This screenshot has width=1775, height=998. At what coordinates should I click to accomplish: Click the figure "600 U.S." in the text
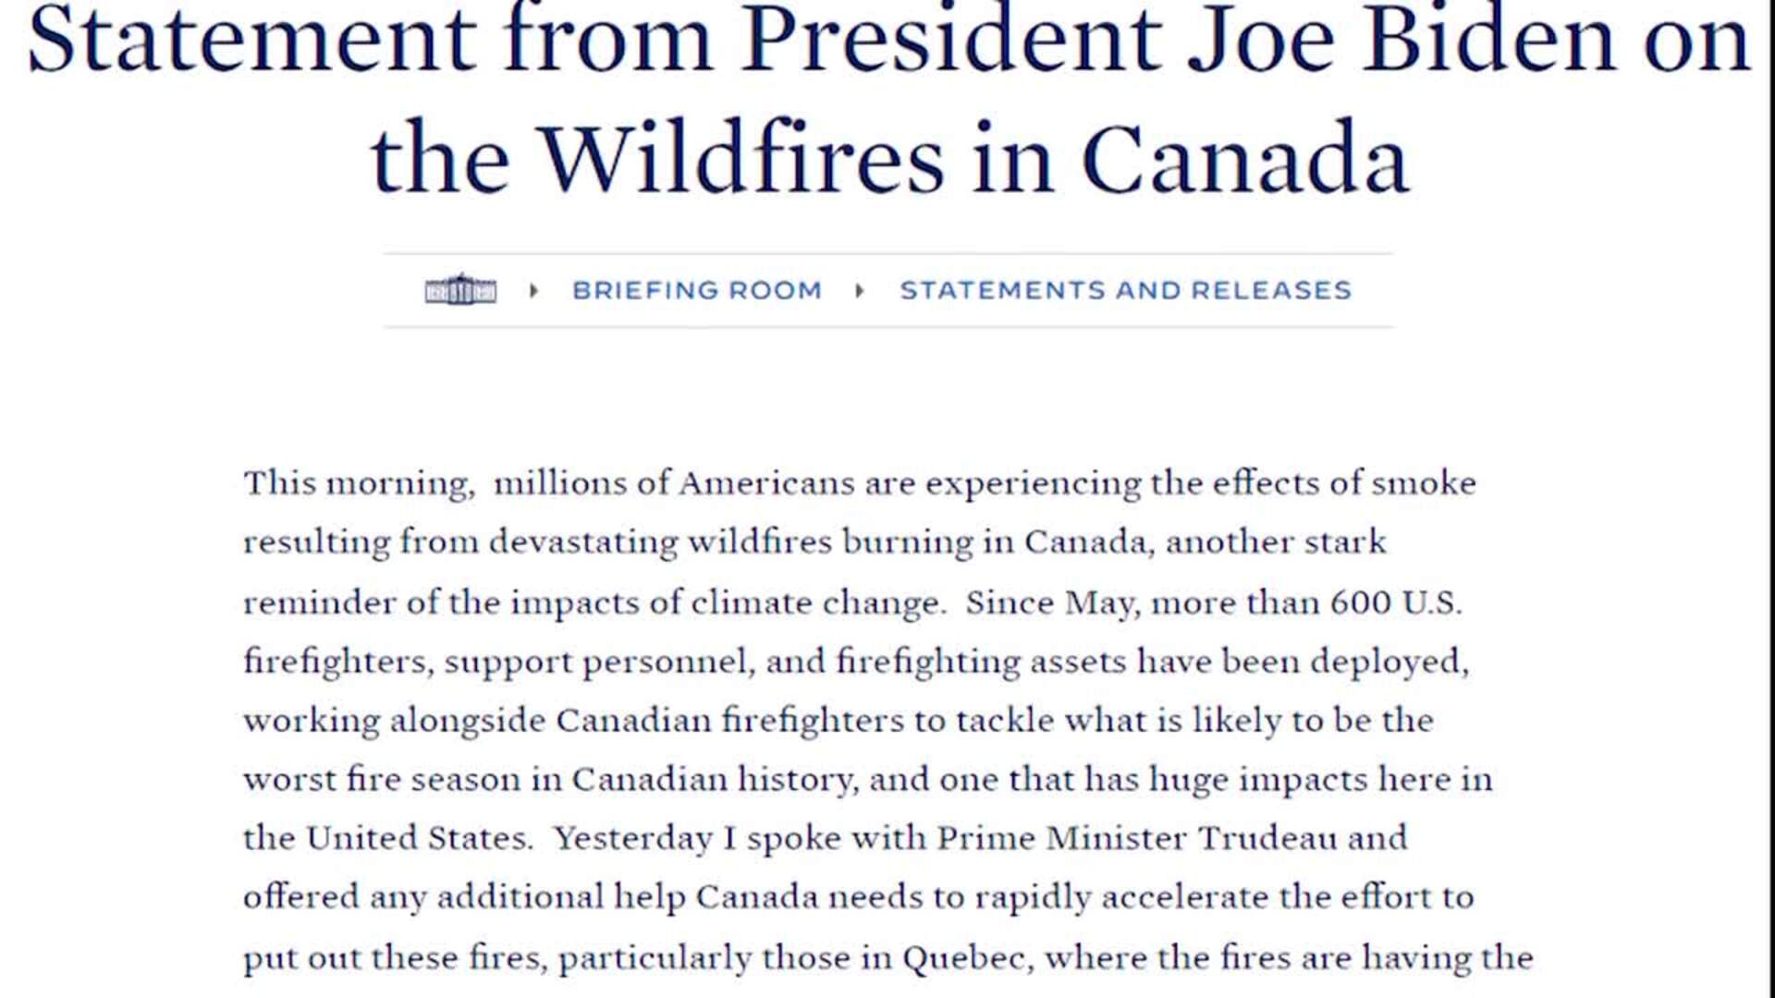(x=1396, y=603)
